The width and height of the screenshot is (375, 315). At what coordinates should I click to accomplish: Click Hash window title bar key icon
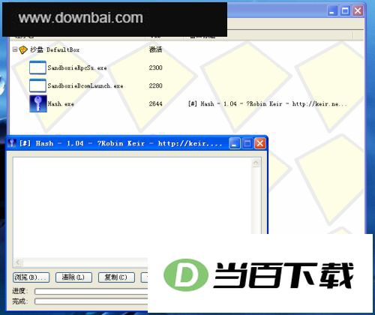click(11, 143)
